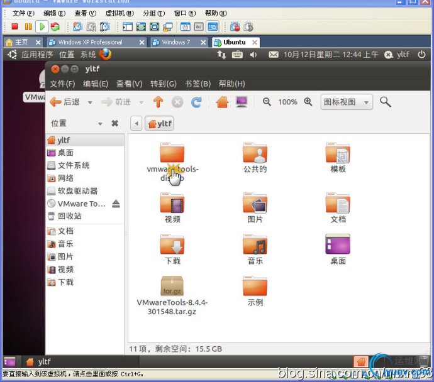
Task: Open Nautilus 书签(B) menu
Action: tap(198, 84)
